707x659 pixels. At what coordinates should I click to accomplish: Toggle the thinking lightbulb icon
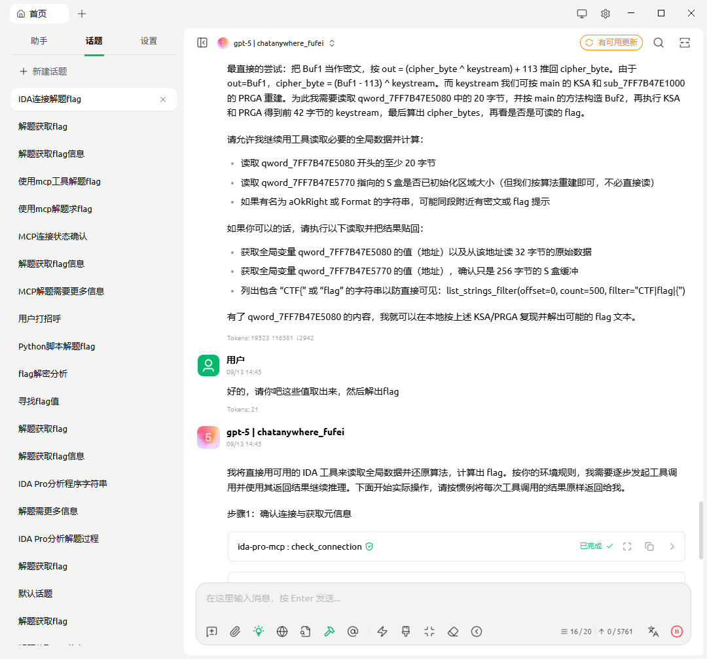259,632
